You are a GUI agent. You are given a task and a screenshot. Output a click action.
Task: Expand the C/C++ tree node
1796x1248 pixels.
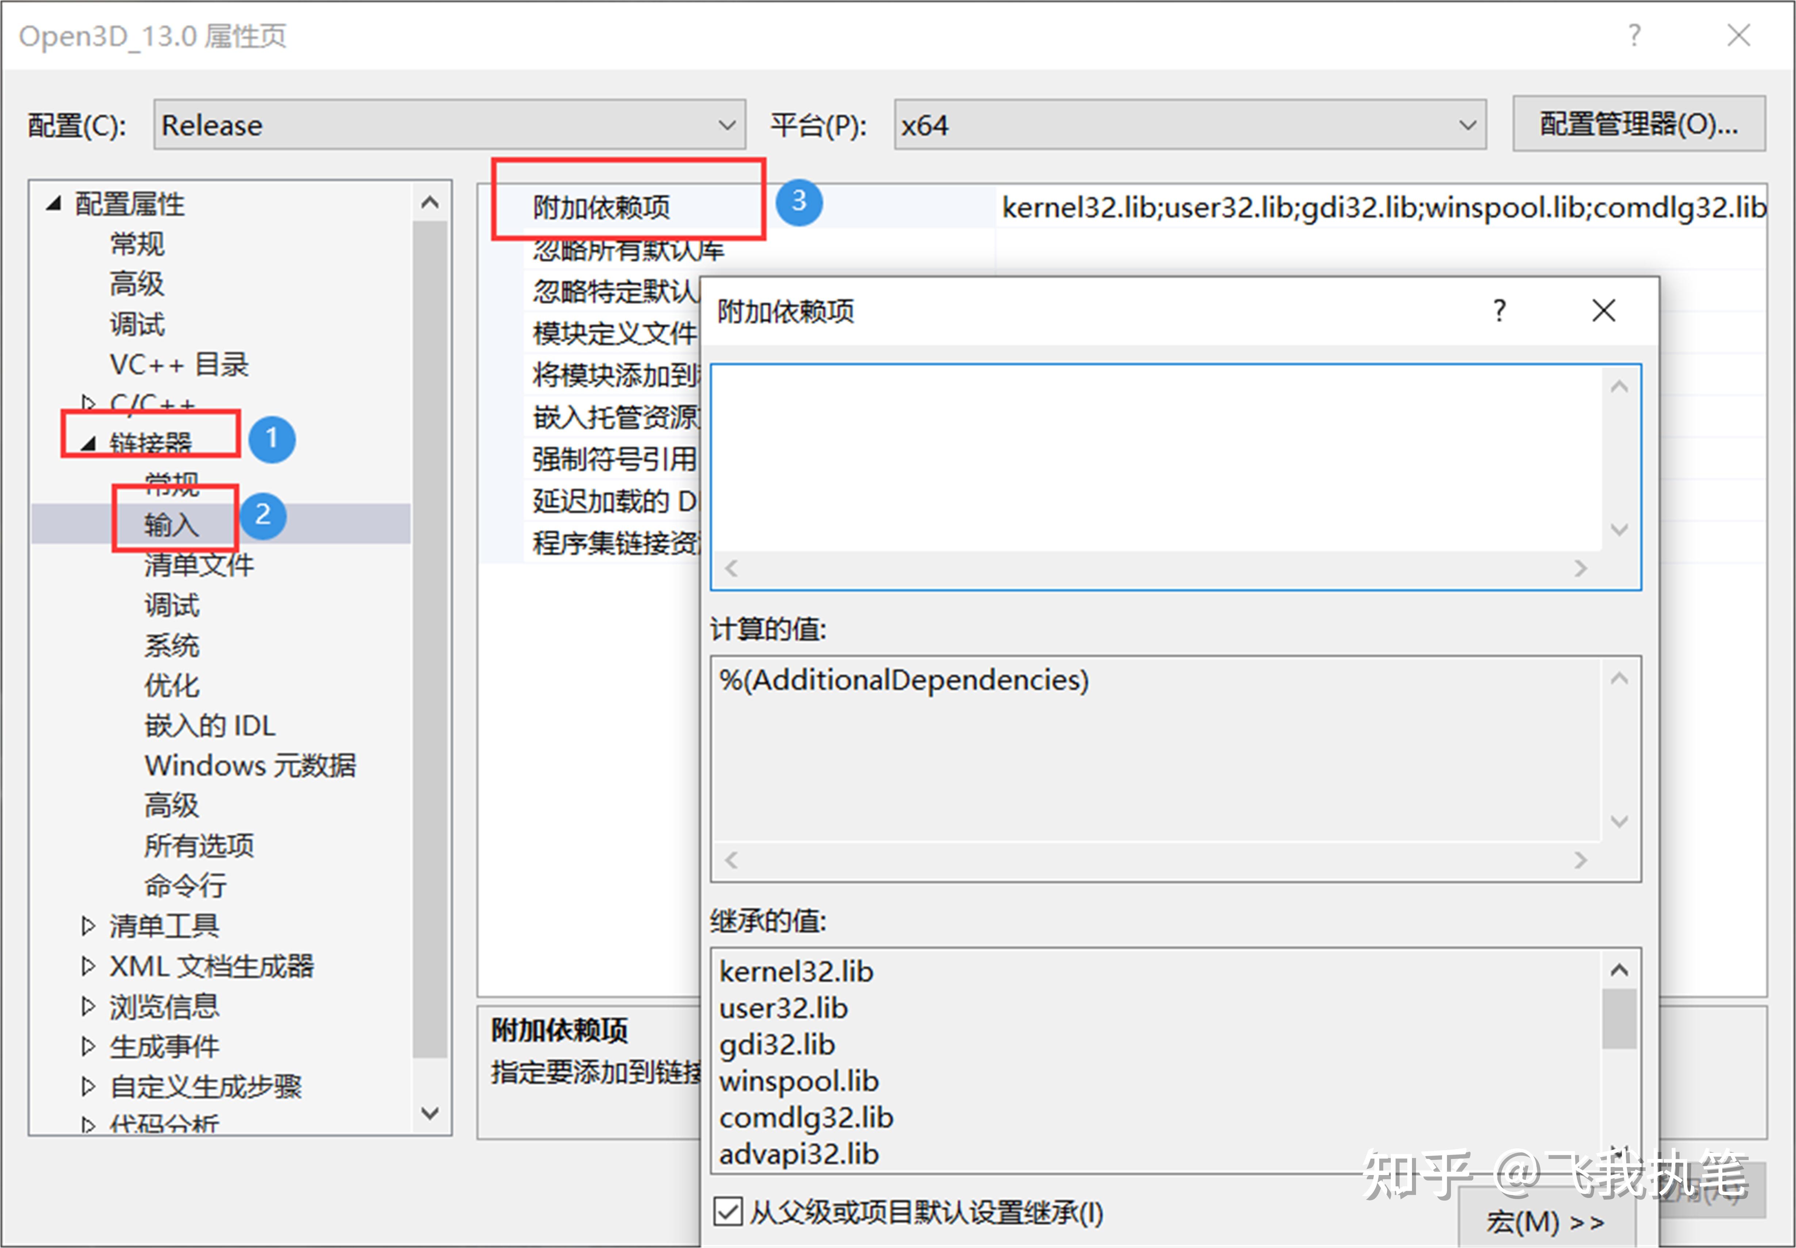click(x=88, y=402)
